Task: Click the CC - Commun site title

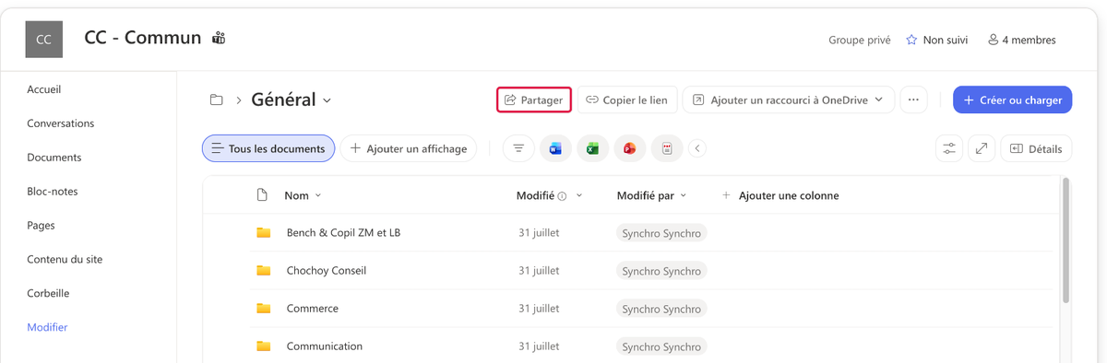Action: 143,38
